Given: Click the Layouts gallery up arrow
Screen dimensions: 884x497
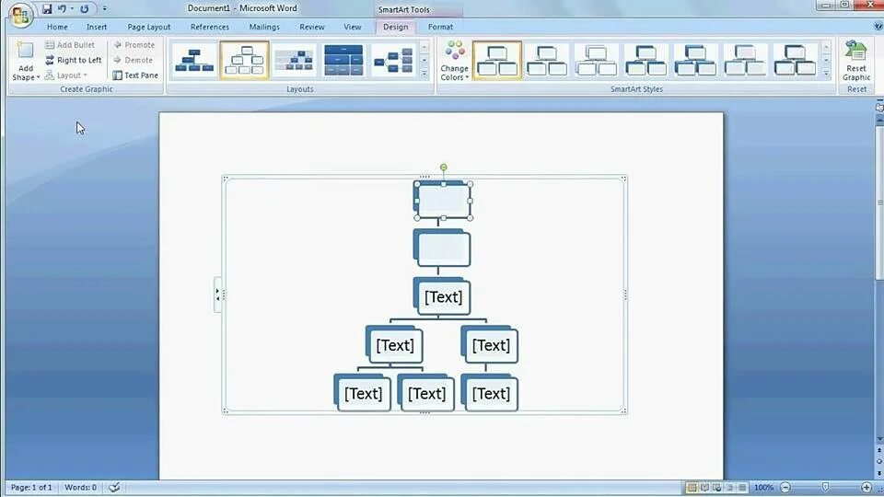Looking at the screenshot, I should pos(425,47).
